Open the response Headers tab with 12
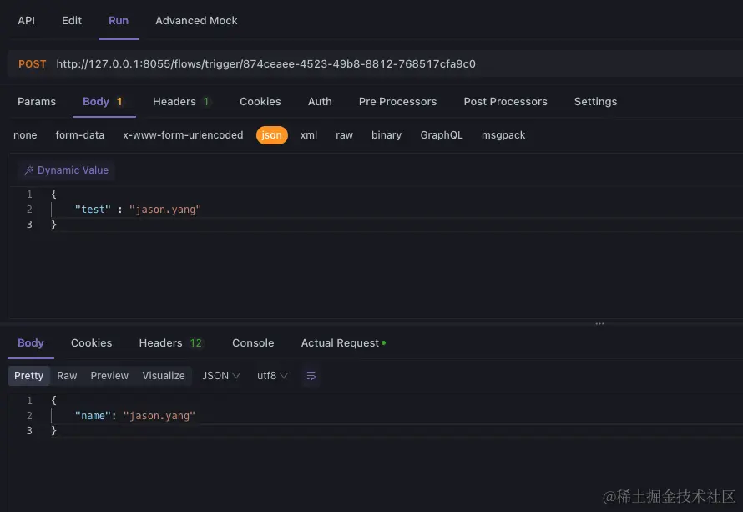743x512 pixels. [x=170, y=342]
